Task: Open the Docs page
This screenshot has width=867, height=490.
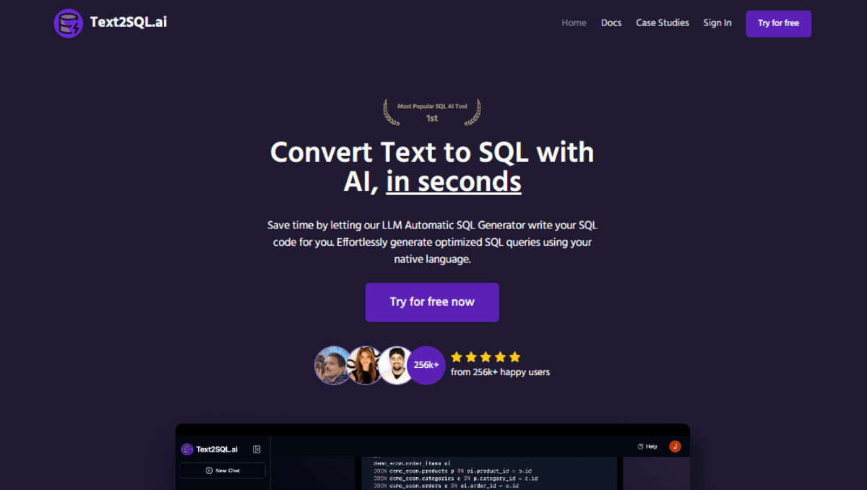Action: (x=611, y=22)
